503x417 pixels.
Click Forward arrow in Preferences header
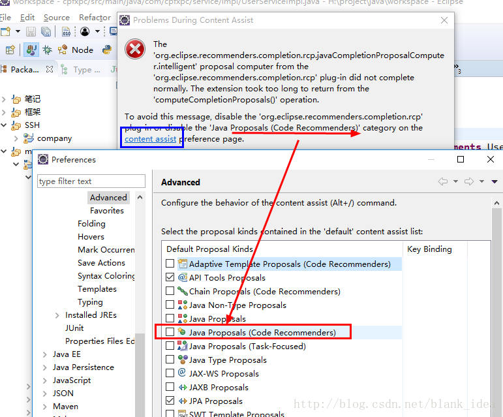[x=469, y=181]
